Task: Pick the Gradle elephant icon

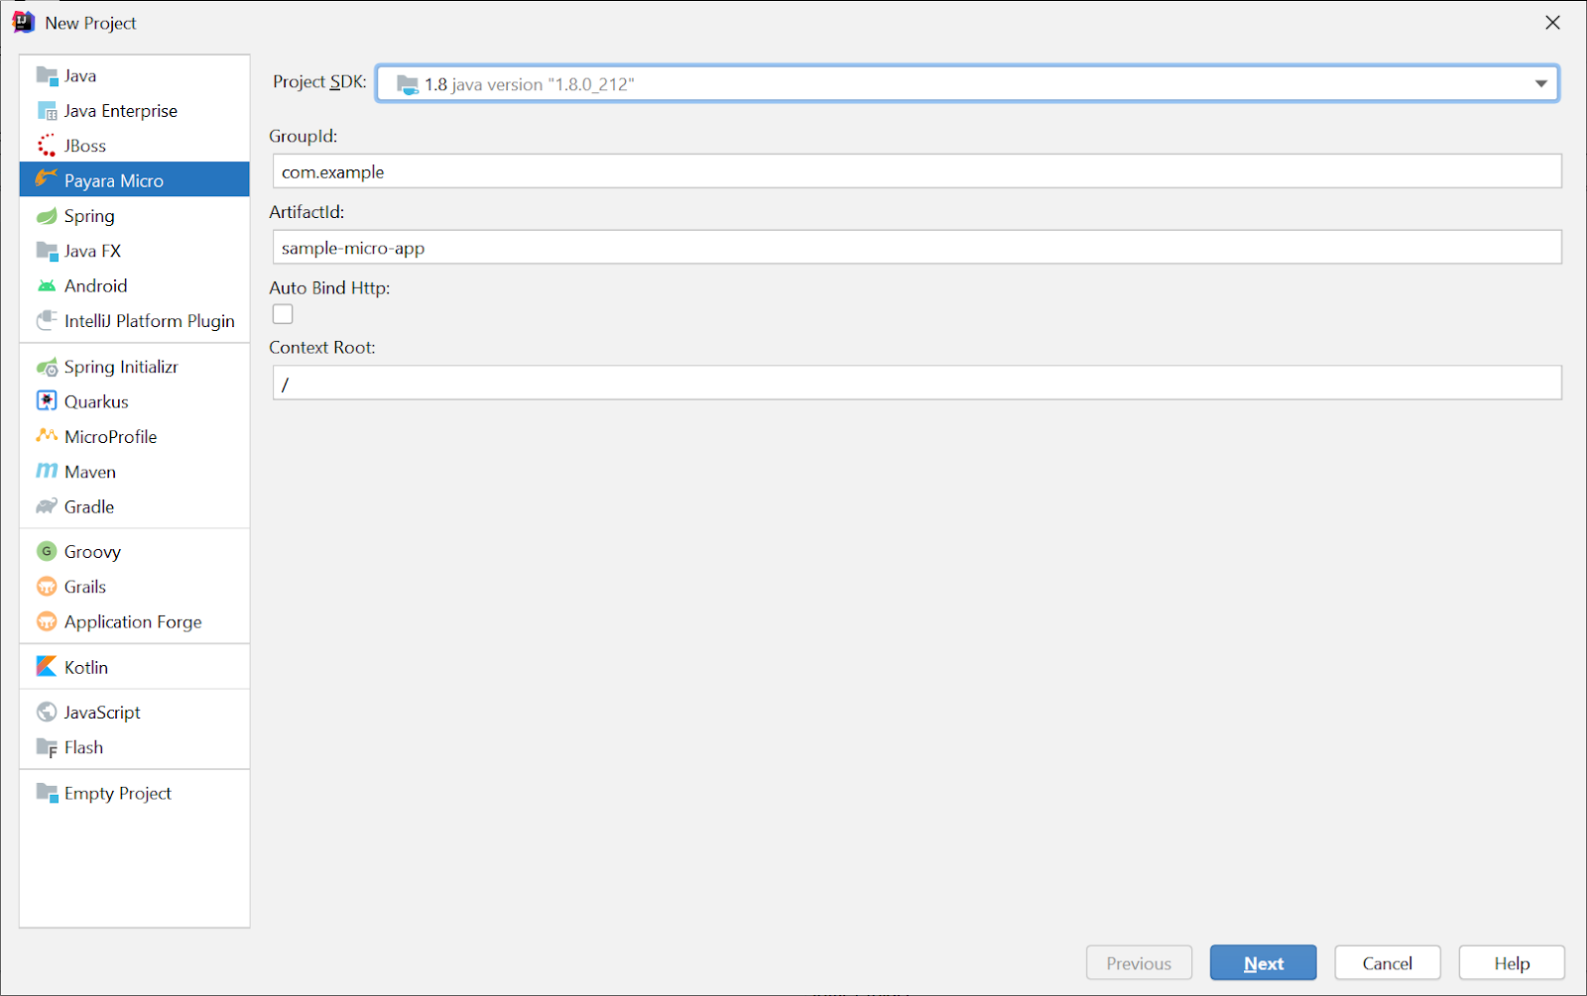Action: (x=47, y=506)
